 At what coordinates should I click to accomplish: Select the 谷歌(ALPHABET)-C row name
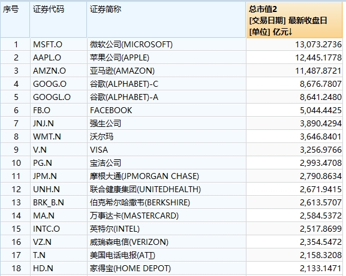[166, 84]
